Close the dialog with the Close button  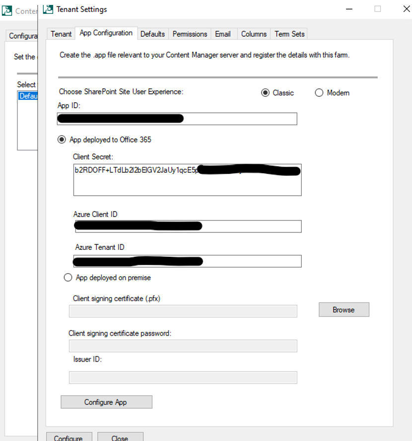[120, 438]
